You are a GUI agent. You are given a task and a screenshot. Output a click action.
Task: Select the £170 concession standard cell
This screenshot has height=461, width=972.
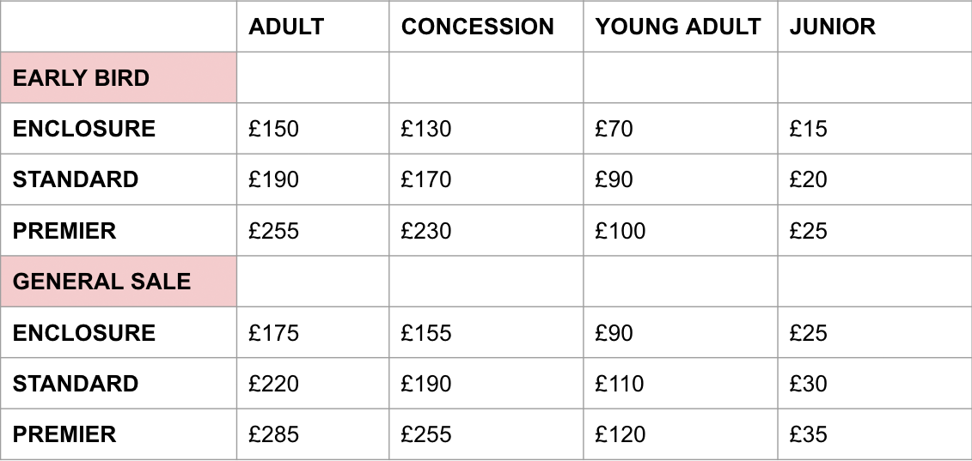click(486, 179)
